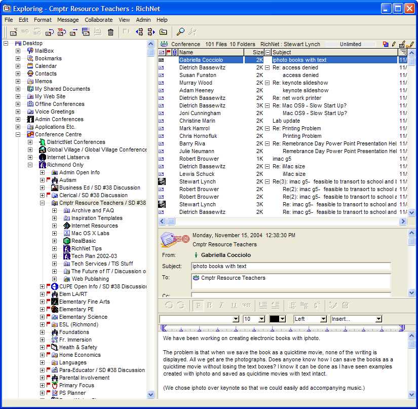Collapse the 'Re: keynote slideshow' thread
Screen dimensions: 418x409
pyautogui.click(x=267, y=83)
